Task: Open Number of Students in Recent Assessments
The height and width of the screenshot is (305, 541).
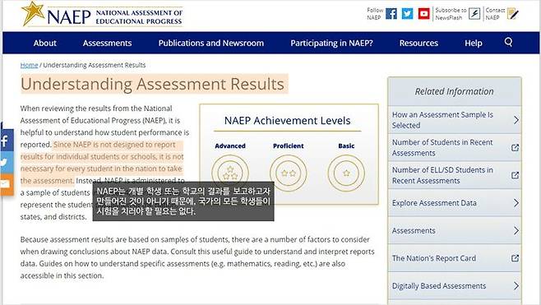Action: [442, 148]
